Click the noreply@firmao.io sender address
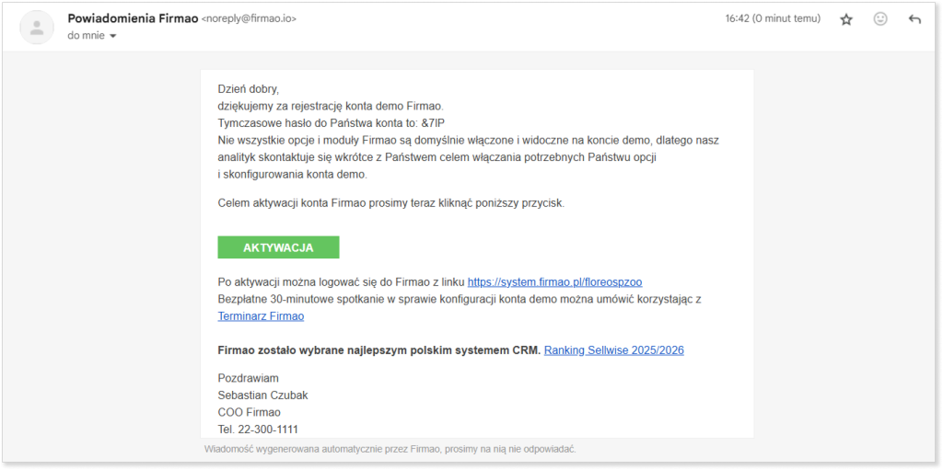This screenshot has width=943, height=470. point(249,19)
